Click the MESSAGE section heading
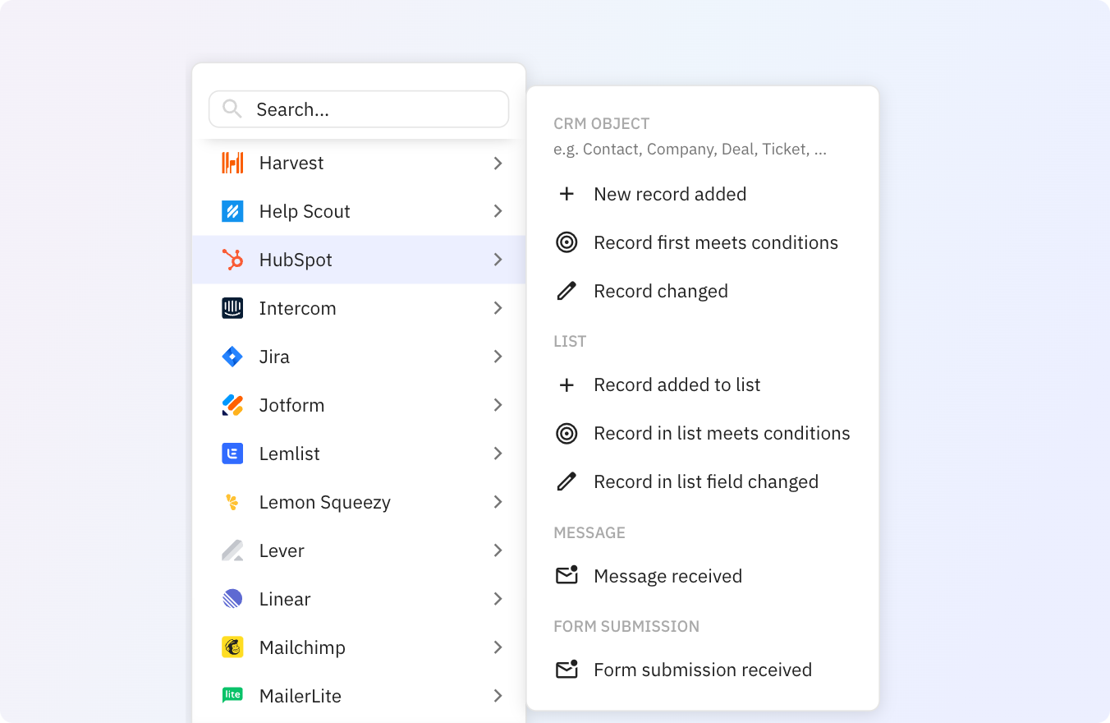This screenshot has width=1110, height=723. (589, 532)
